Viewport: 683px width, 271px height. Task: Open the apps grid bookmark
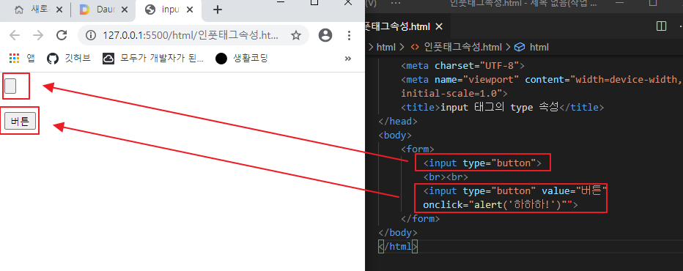coord(22,59)
